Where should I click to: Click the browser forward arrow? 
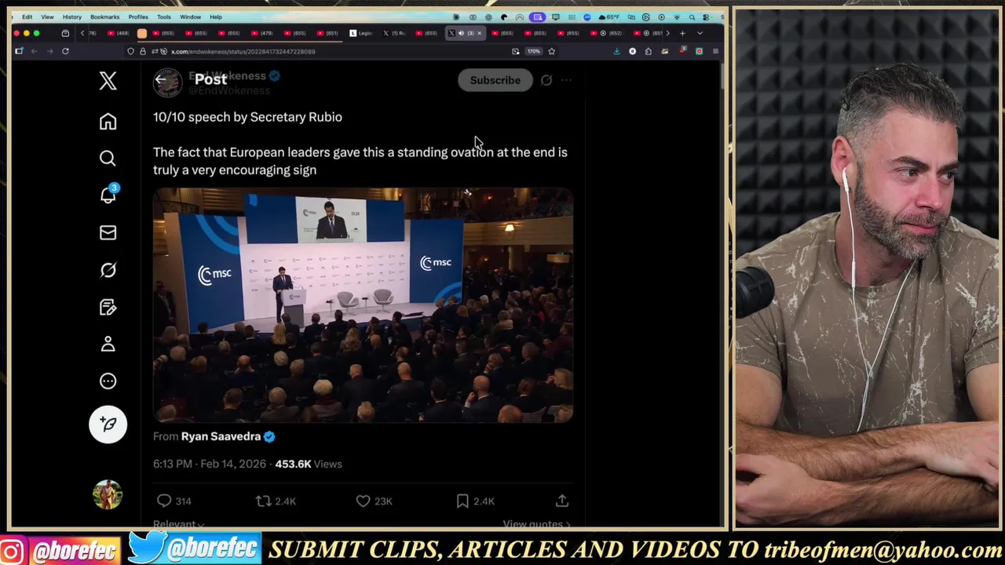(x=49, y=51)
